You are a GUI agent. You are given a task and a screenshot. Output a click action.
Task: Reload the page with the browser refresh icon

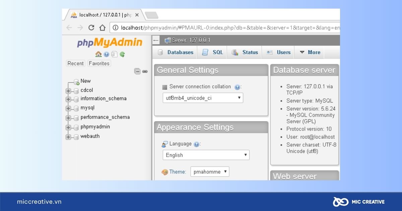pos(91,27)
